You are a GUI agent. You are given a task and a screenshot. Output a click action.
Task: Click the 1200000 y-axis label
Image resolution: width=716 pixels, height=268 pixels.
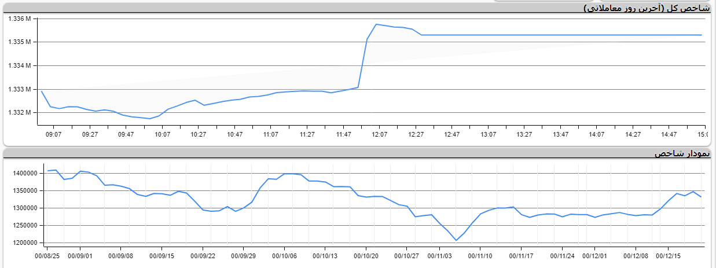coord(24,243)
